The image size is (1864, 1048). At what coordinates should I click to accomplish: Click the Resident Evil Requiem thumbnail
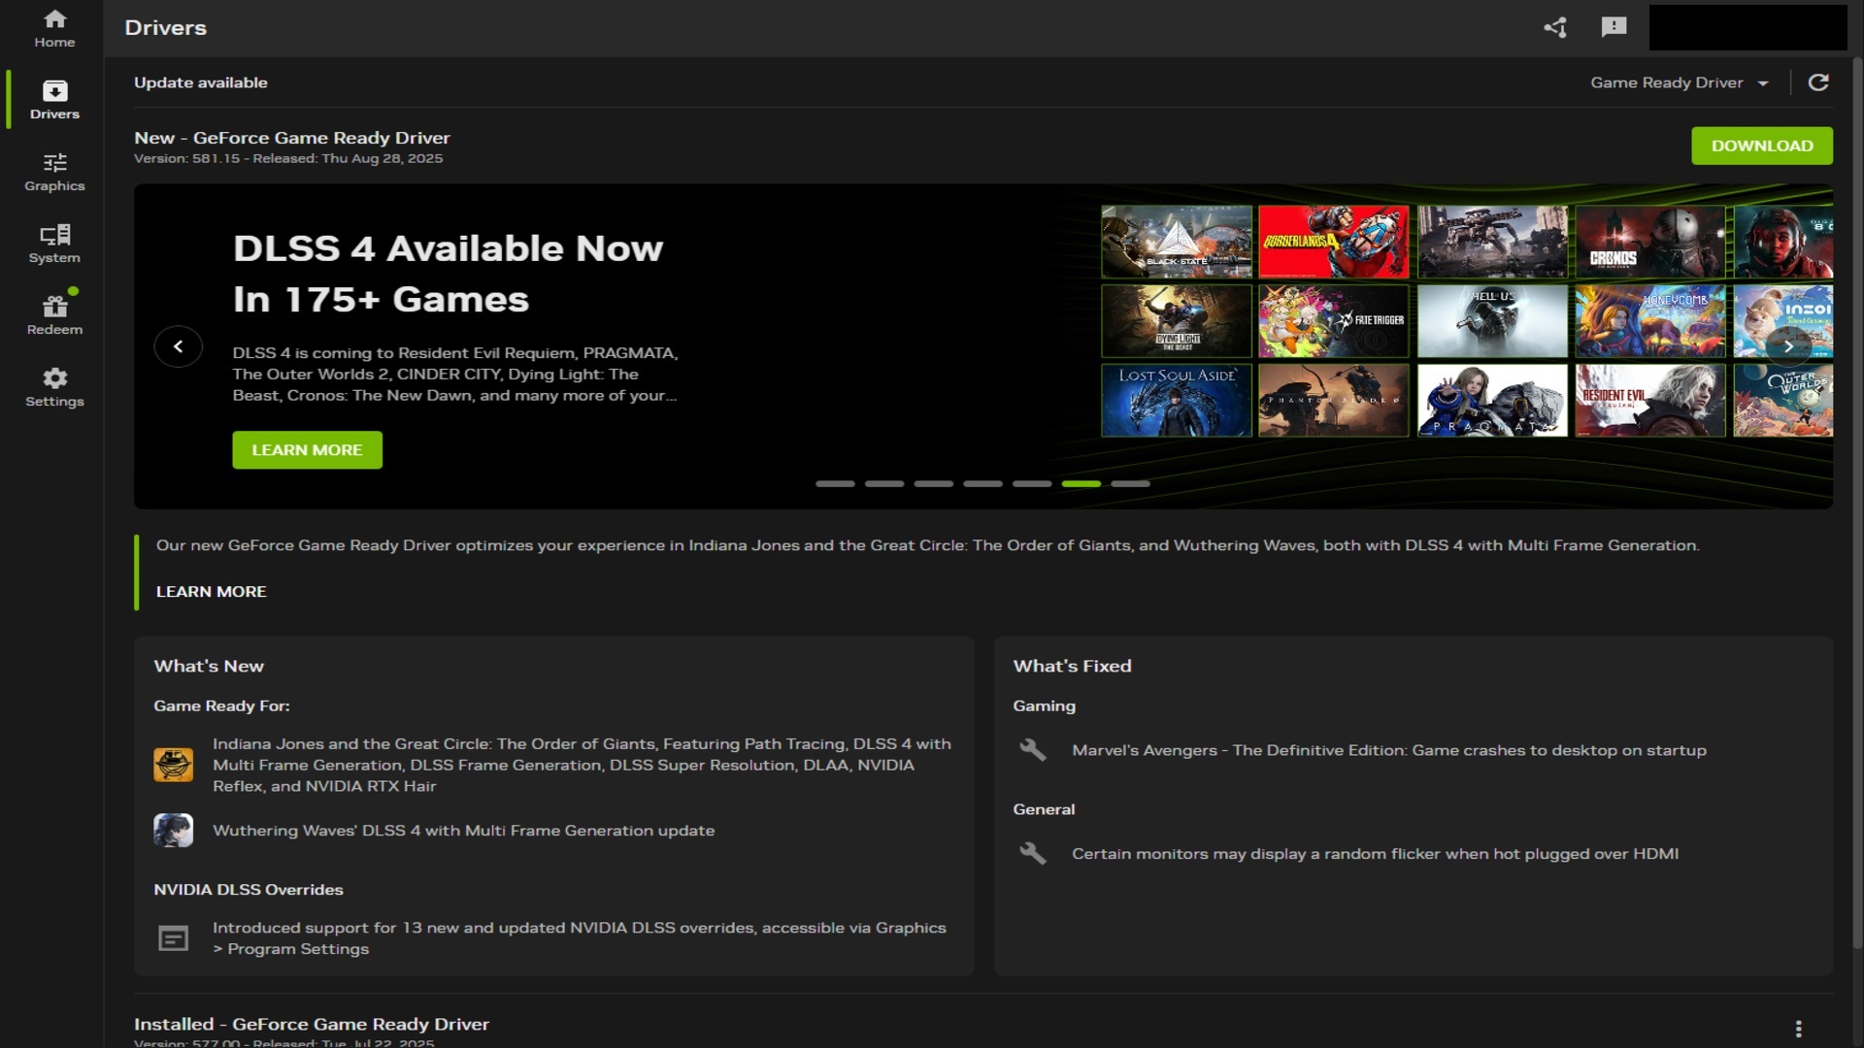pos(1650,400)
